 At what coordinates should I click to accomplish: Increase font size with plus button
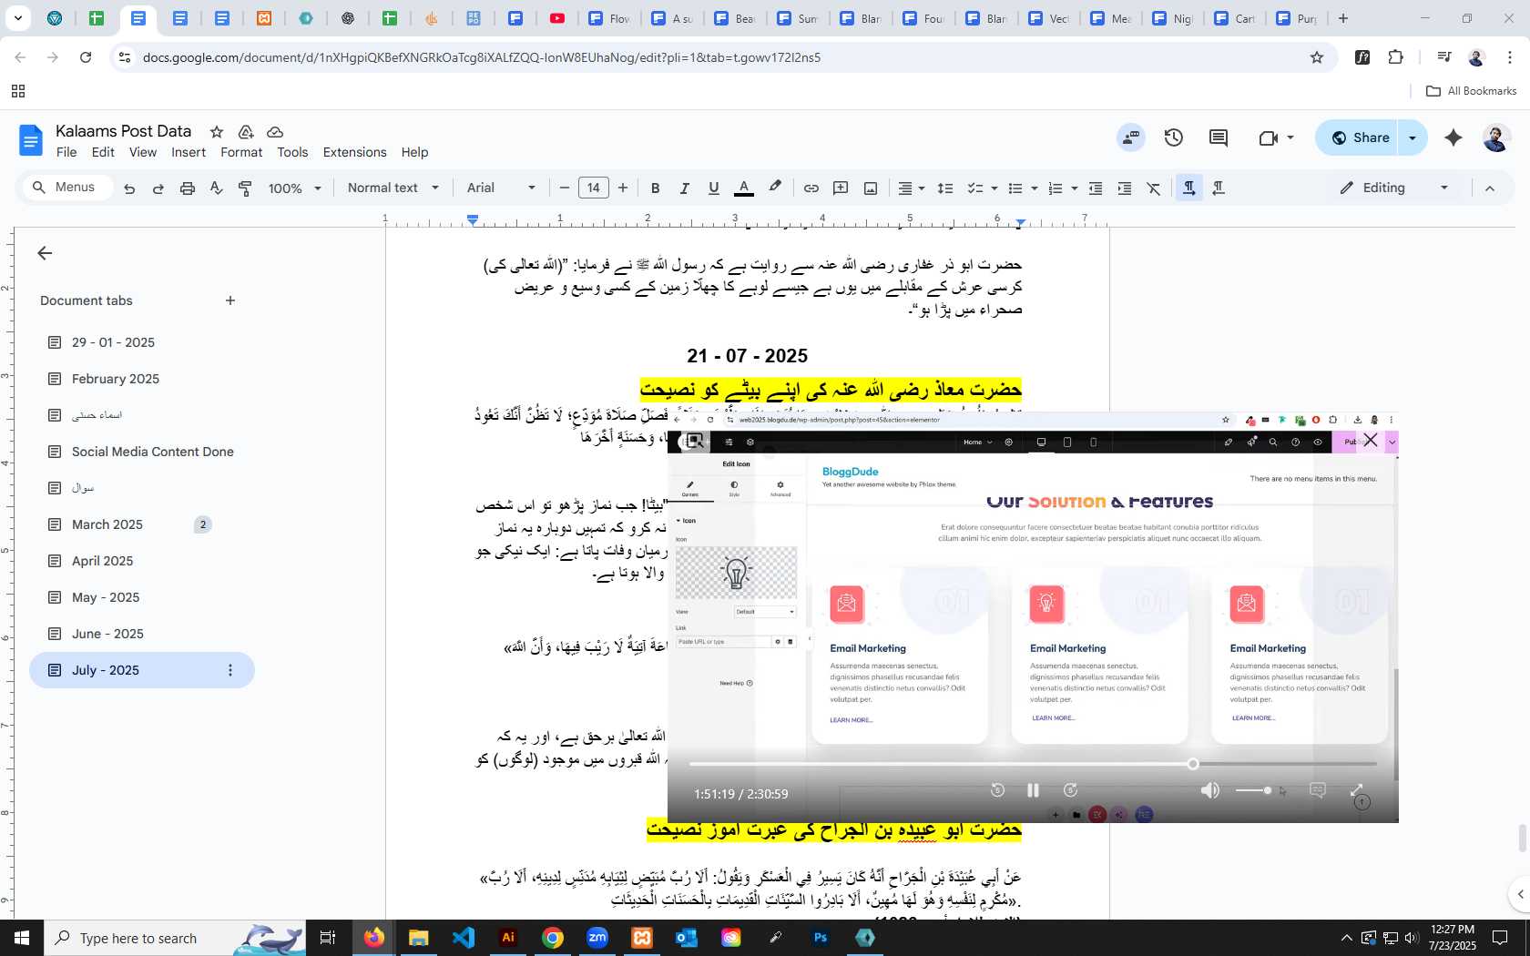[x=623, y=188]
